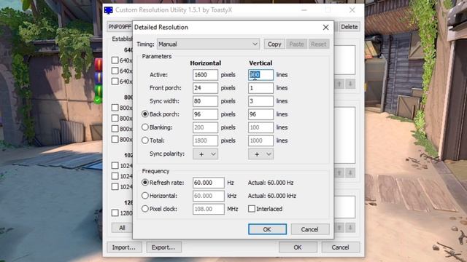
Task: Click the Custom Resolution Utility monitor app icon
Action: pos(109,10)
